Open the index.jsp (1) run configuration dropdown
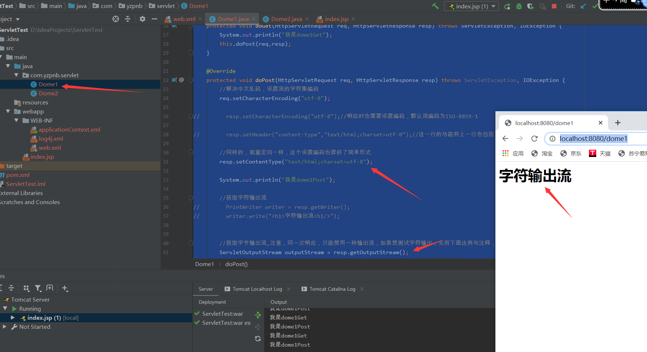 (471, 6)
